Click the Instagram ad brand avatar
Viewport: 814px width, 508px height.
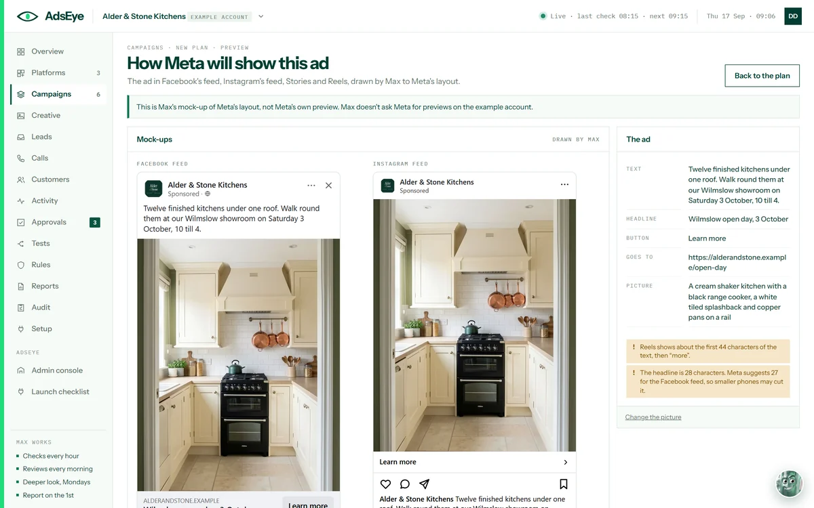(387, 186)
